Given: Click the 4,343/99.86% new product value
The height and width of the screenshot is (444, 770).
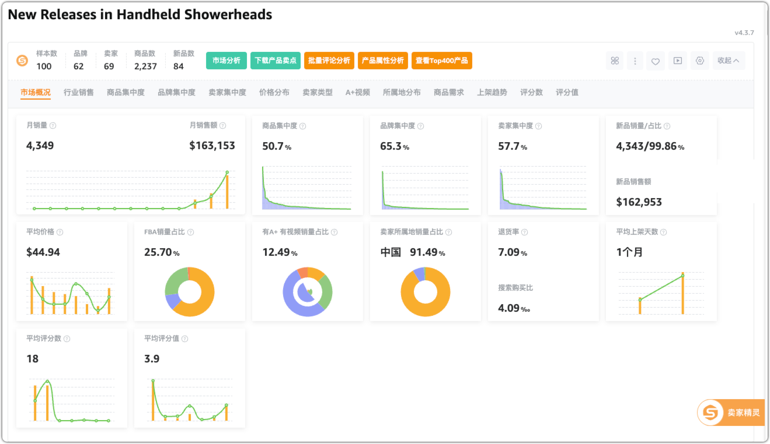Looking at the screenshot, I should point(650,146).
